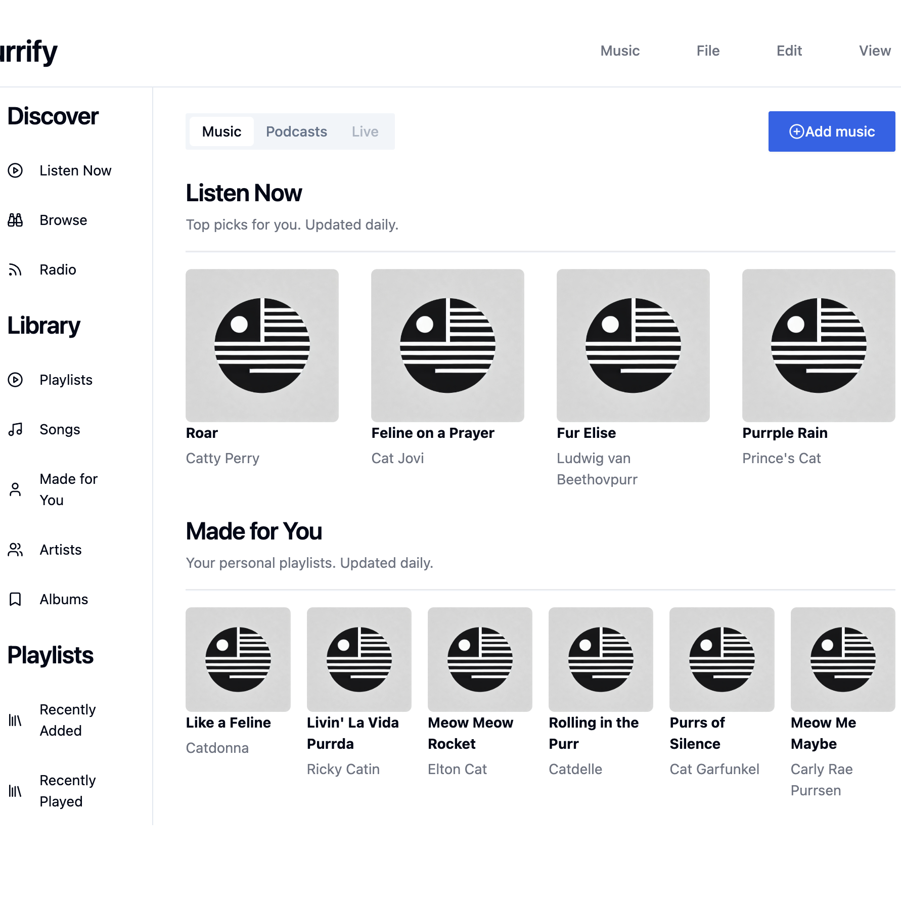This screenshot has height=901, width=901.
Task: Open the Purrple Rain title link
Action: 785,433
